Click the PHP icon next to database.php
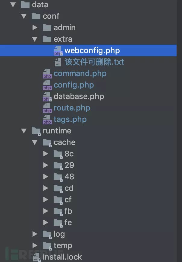Viewport: 182px width, 262px height. coord(47,97)
